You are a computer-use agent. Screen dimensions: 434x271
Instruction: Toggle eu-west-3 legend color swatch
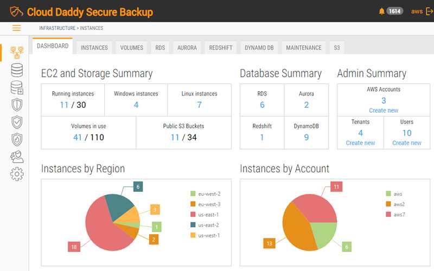tap(193, 204)
